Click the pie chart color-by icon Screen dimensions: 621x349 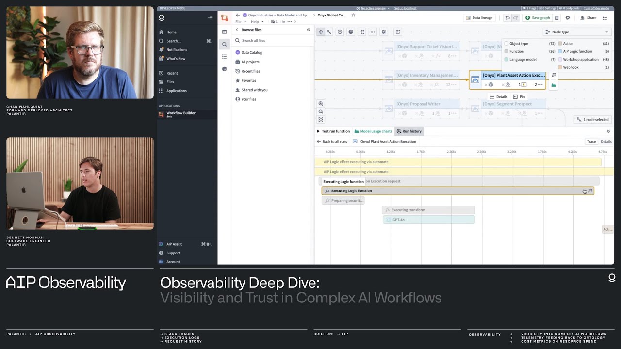pyautogui.click(x=351, y=32)
